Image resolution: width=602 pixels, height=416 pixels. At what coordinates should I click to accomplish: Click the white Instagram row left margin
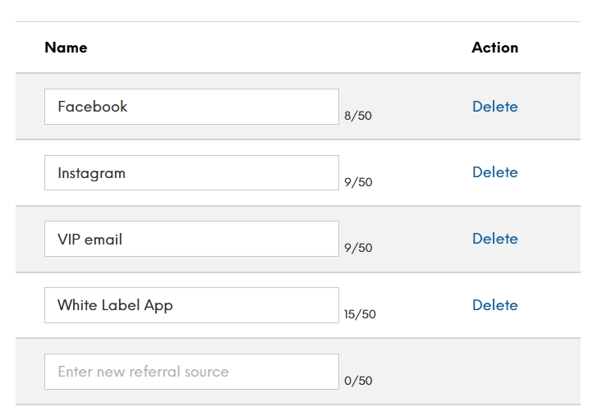30,173
